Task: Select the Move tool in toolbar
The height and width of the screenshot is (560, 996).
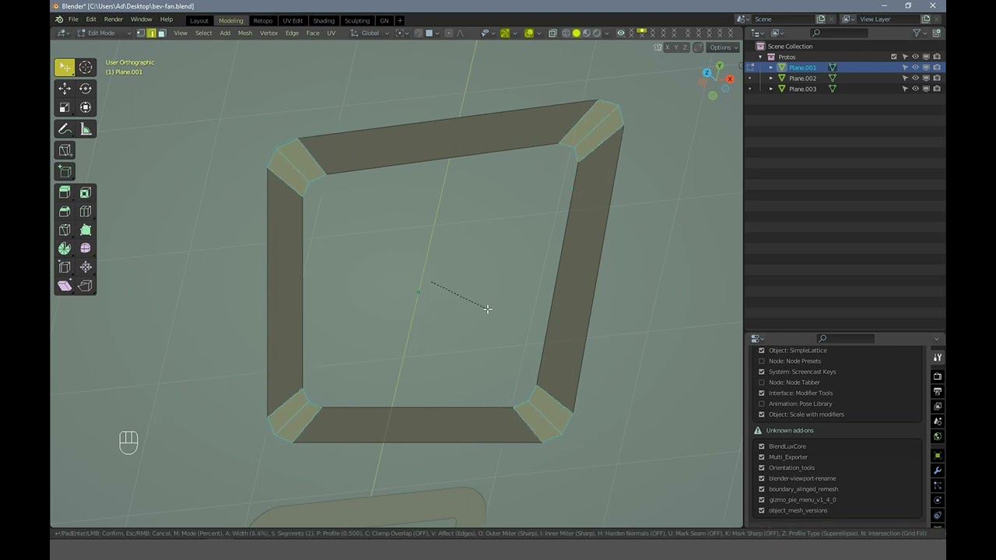Action: point(65,89)
